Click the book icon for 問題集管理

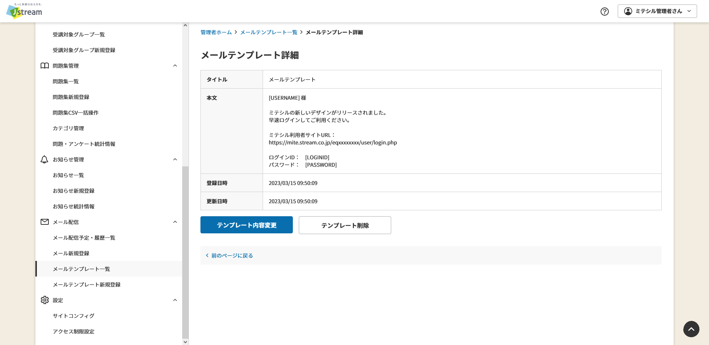(45, 66)
